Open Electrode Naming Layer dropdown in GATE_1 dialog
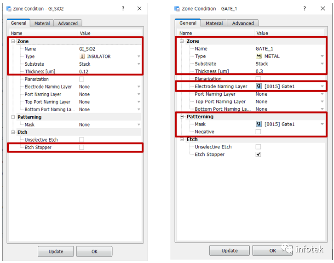The image size is (334, 263). click(x=322, y=86)
